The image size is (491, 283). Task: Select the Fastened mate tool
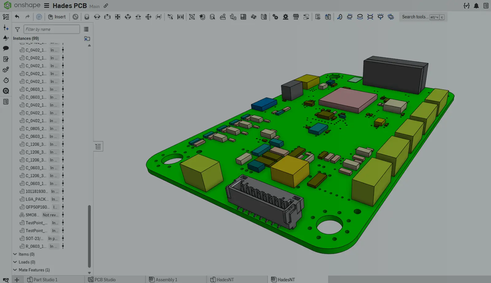tap(87, 17)
